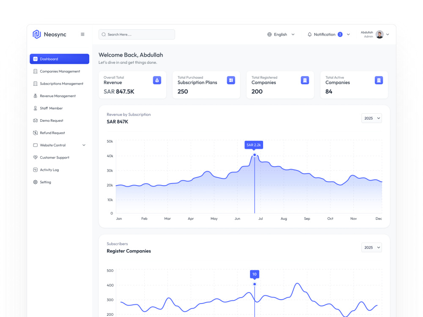Image resolution: width=423 pixels, height=317 pixels.
Task: Click the Staff Member person icon
Action: click(x=36, y=108)
